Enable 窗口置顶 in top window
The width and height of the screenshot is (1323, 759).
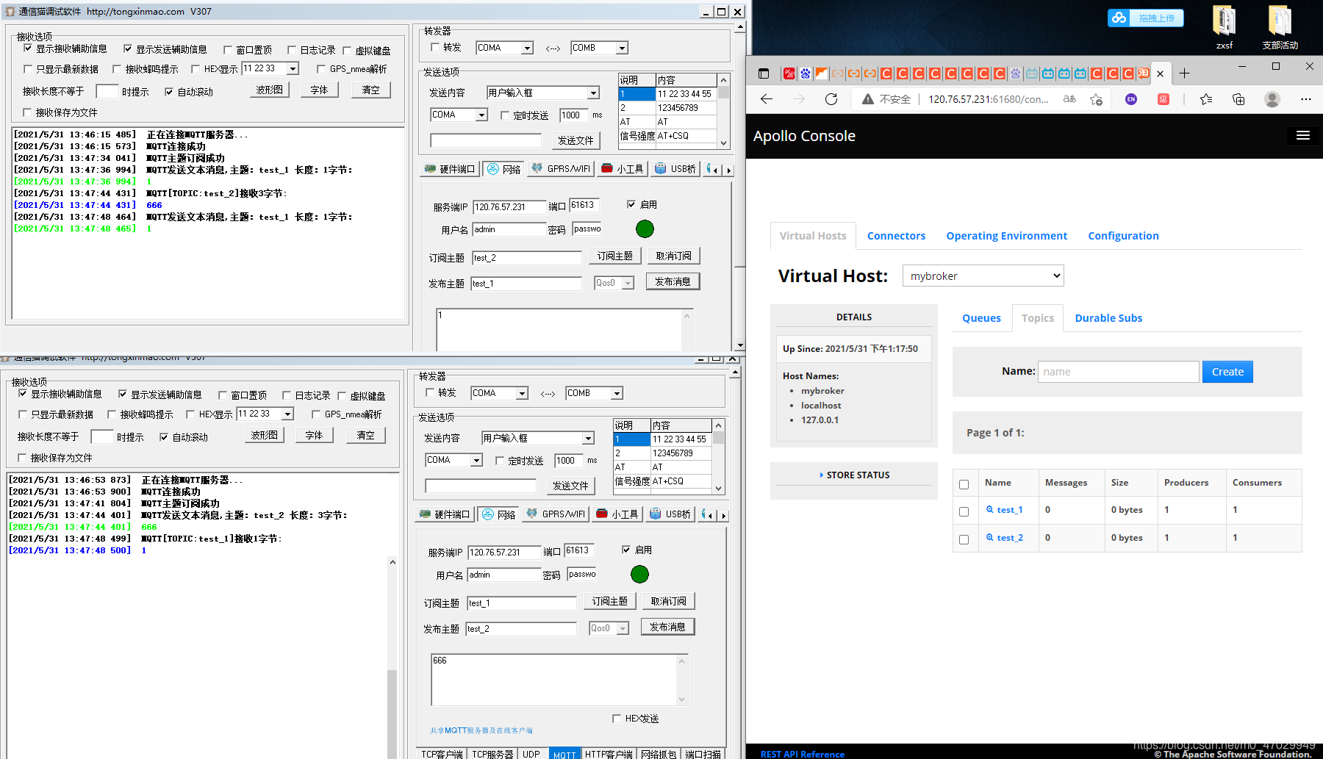pos(228,50)
